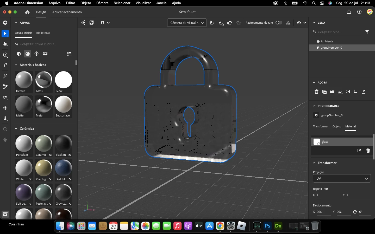Open Photoshop from the Dock
The image size is (375, 234).
click(267, 226)
